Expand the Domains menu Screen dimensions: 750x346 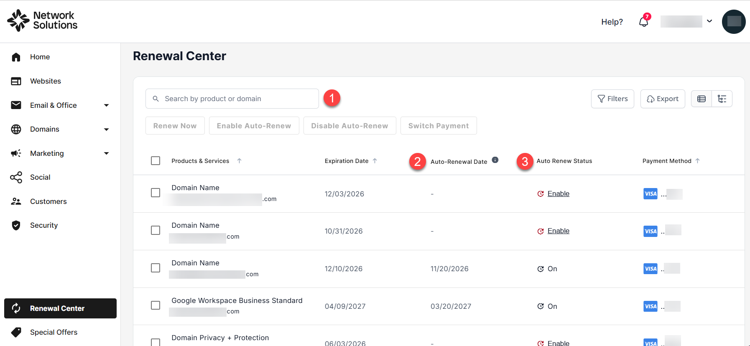click(x=106, y=130)
